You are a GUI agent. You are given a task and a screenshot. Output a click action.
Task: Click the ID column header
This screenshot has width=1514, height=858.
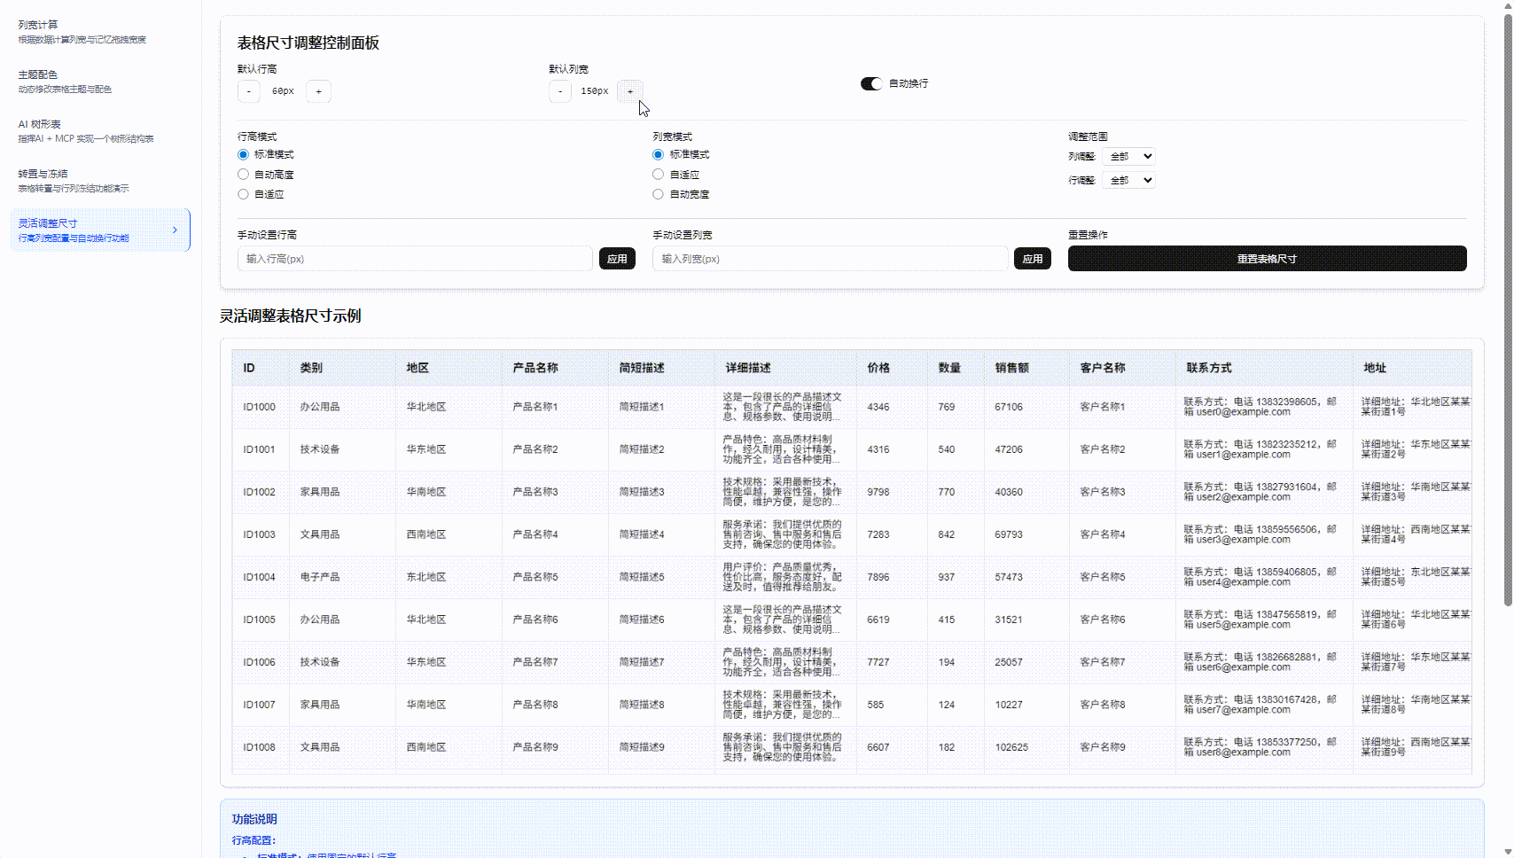point(261,368)
